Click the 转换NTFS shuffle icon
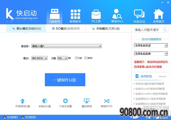 click(x=107, y=101)
